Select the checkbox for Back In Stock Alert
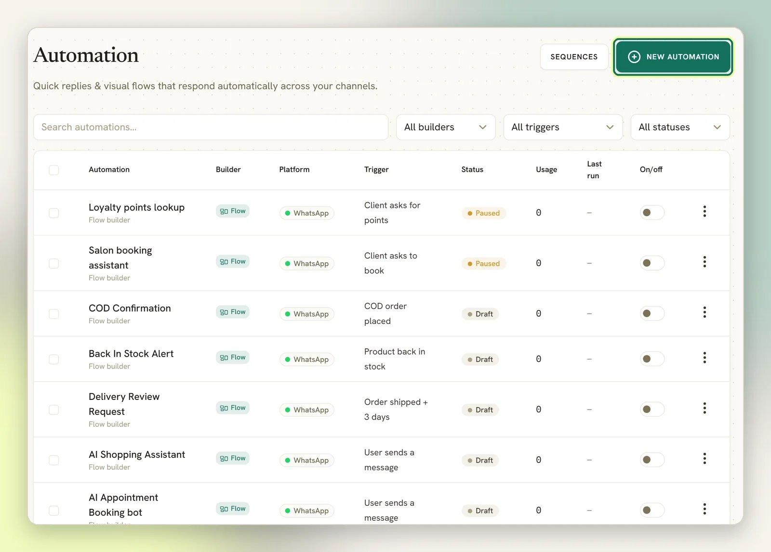Viewport: 771px width, 552px height. [54, 359]
